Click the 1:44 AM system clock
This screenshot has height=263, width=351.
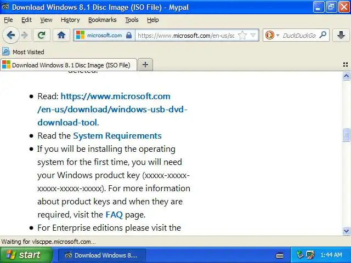331,255
